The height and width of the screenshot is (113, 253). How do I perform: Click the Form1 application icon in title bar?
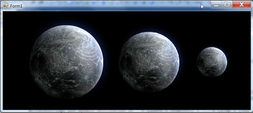coord(6,6)
